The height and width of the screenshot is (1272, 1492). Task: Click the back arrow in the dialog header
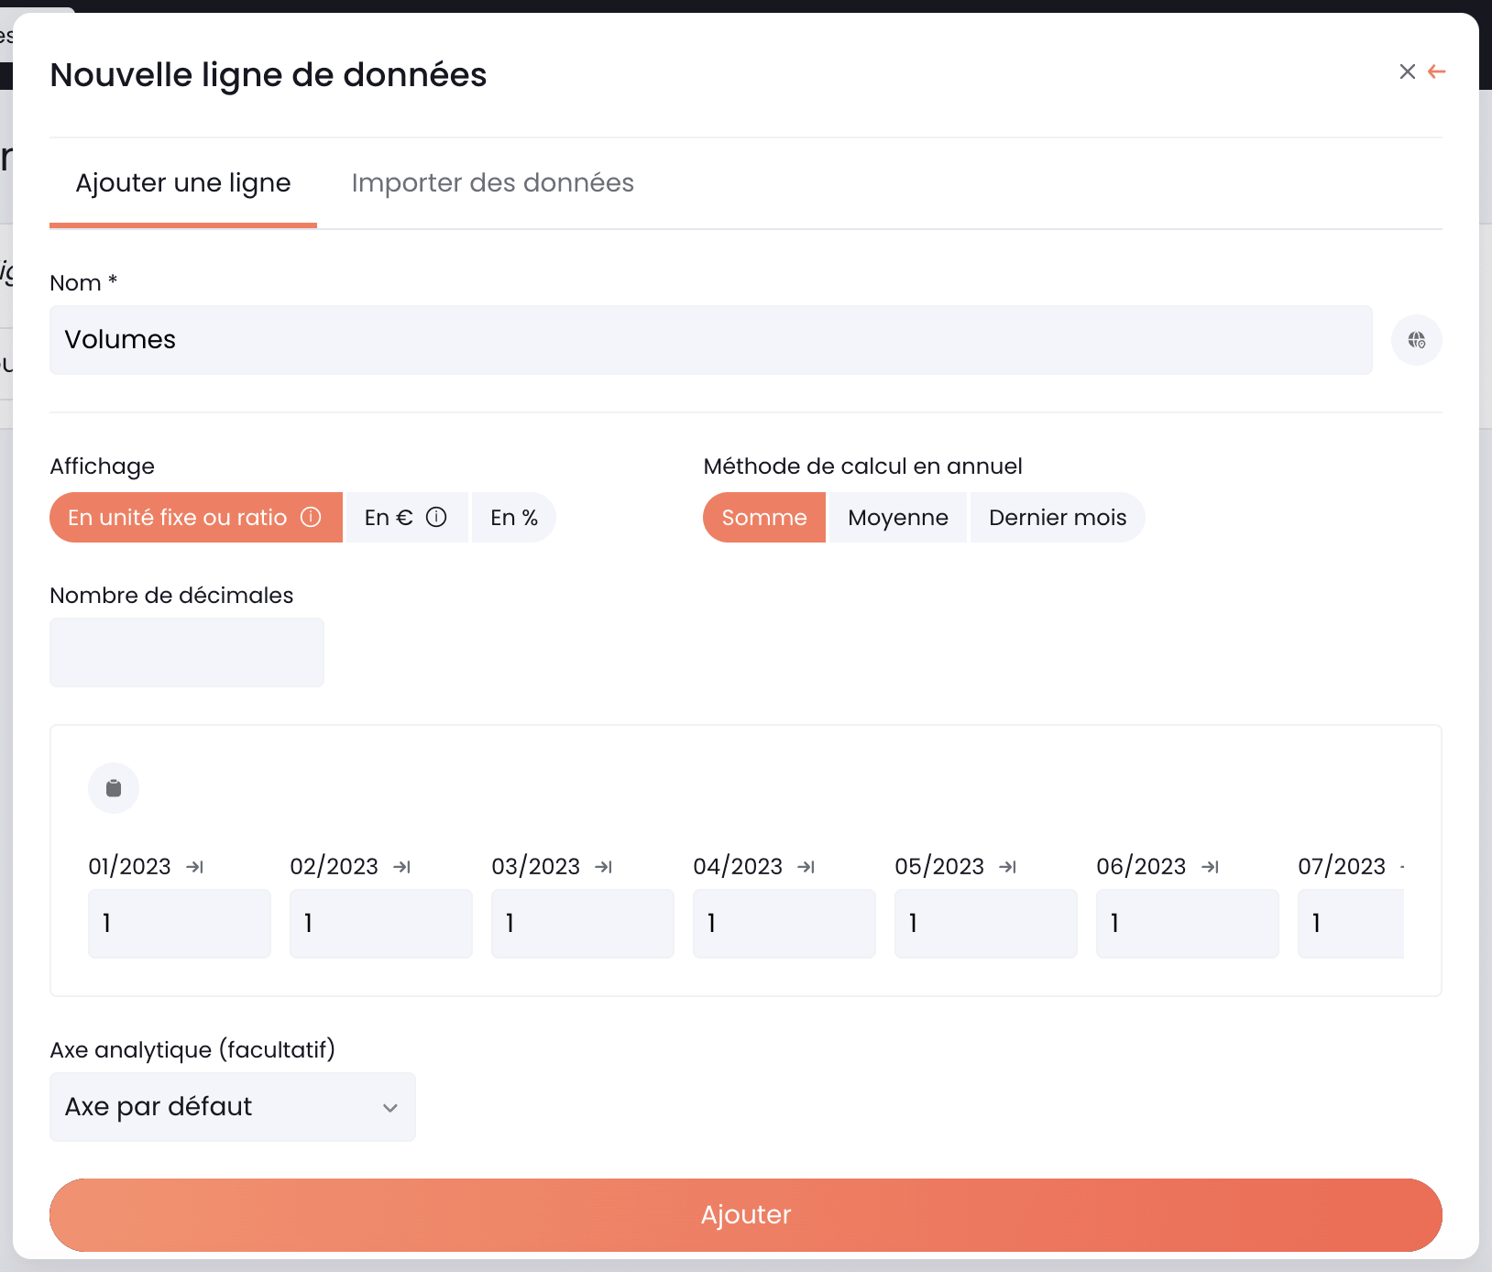click(1438, 71)
